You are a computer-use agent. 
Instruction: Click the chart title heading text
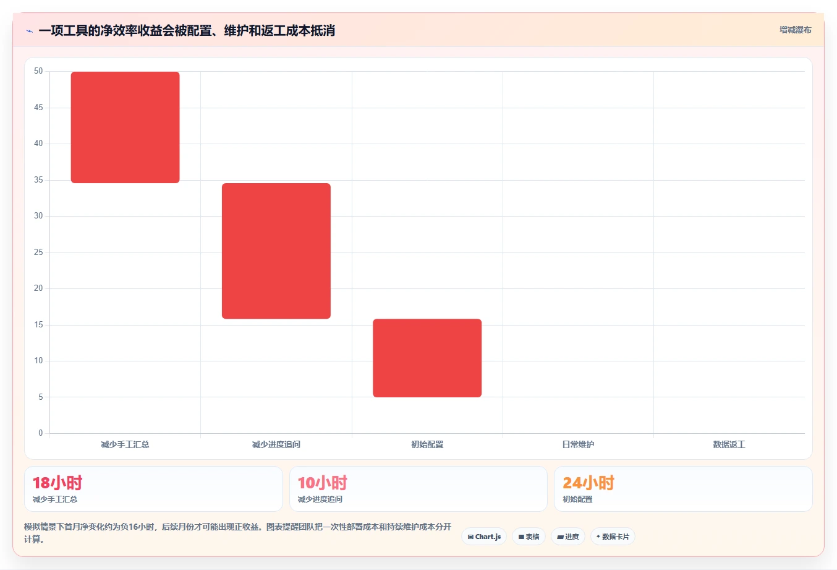[187, 30]
